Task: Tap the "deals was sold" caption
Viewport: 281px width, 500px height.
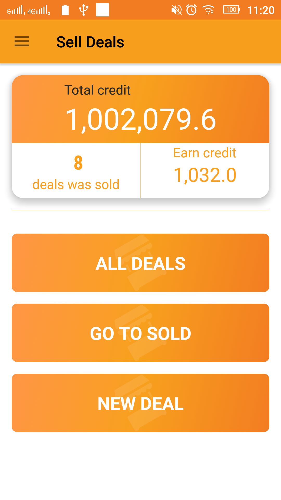Action: [x=76, y=185]
